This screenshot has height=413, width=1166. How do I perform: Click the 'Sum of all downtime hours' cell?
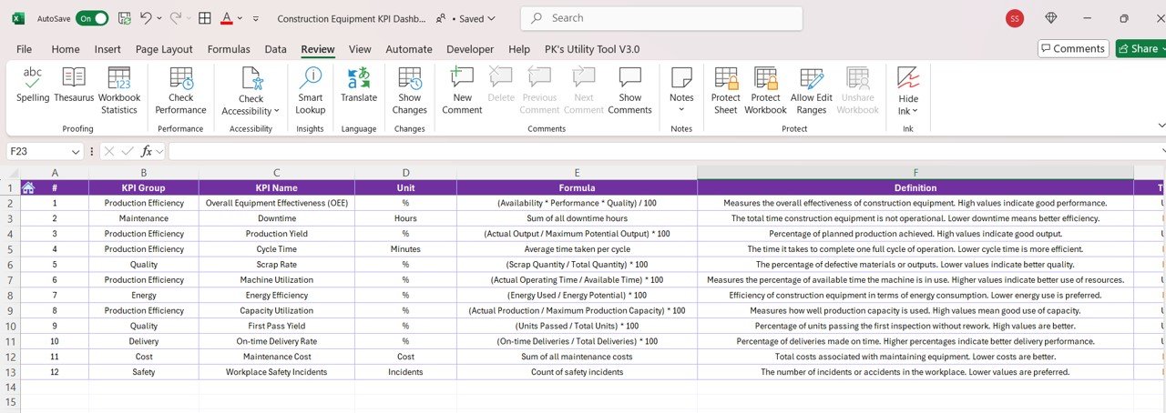pos(577,218)
